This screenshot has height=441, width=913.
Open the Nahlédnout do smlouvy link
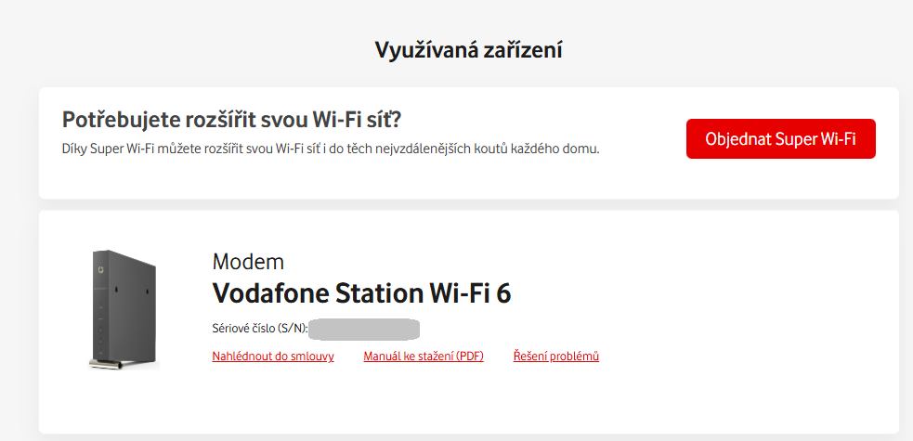273,357
